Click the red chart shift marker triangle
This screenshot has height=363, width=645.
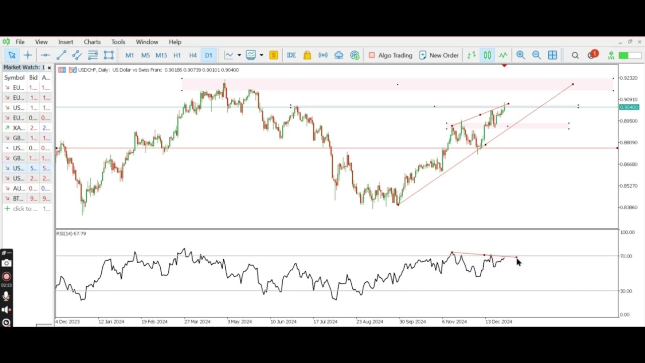(504, 66)
